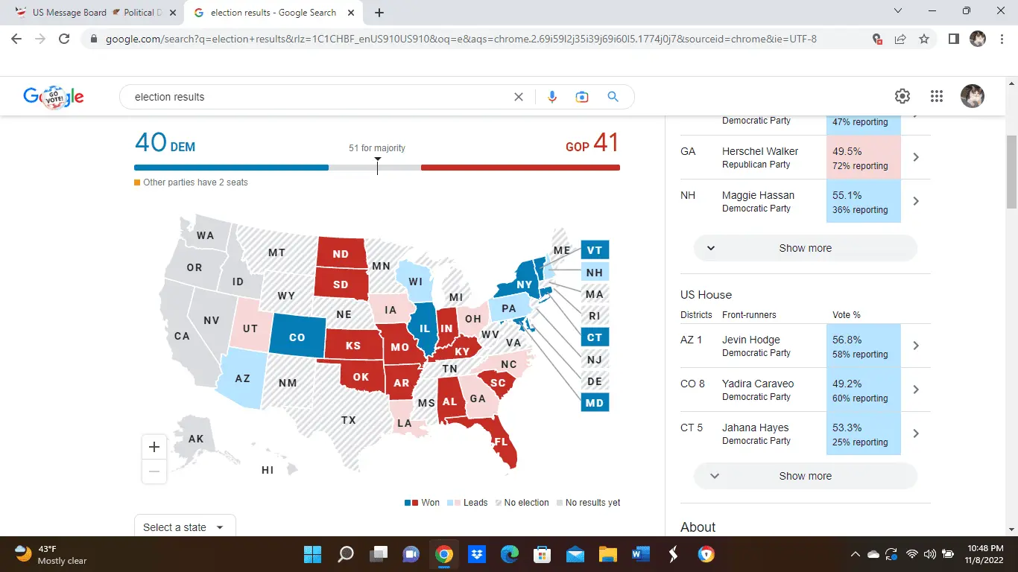Expand the Jahana Hayes CT 5 chevron
Viewport: 1018px width, 572px height.
[916, 433]
